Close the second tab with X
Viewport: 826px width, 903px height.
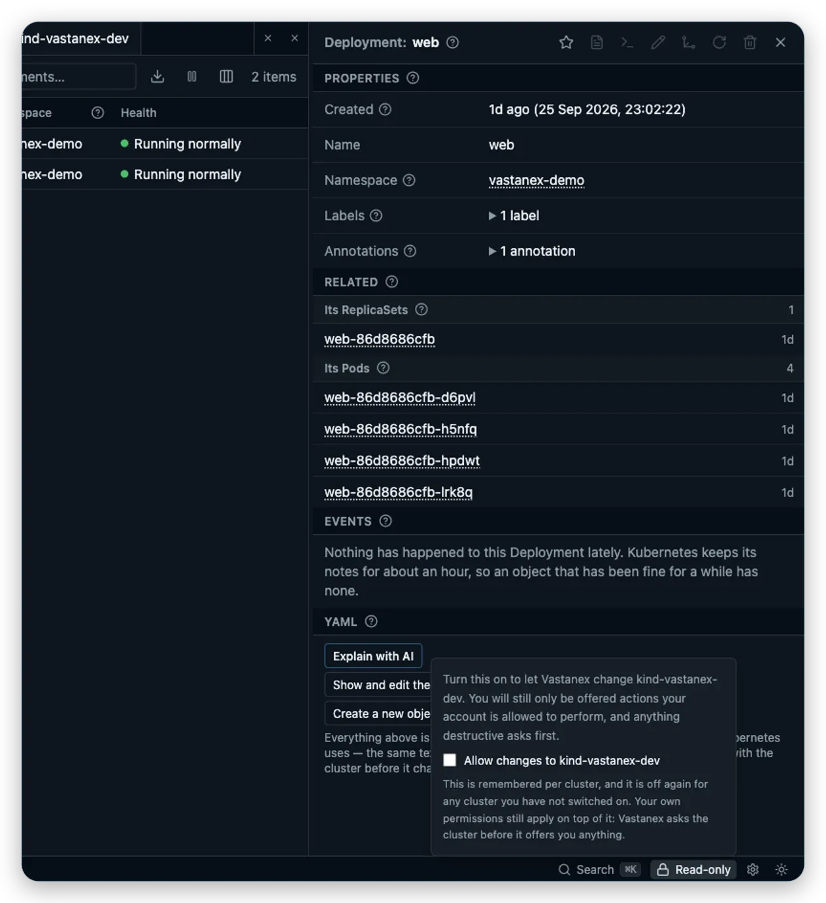(x=295, y=39)
